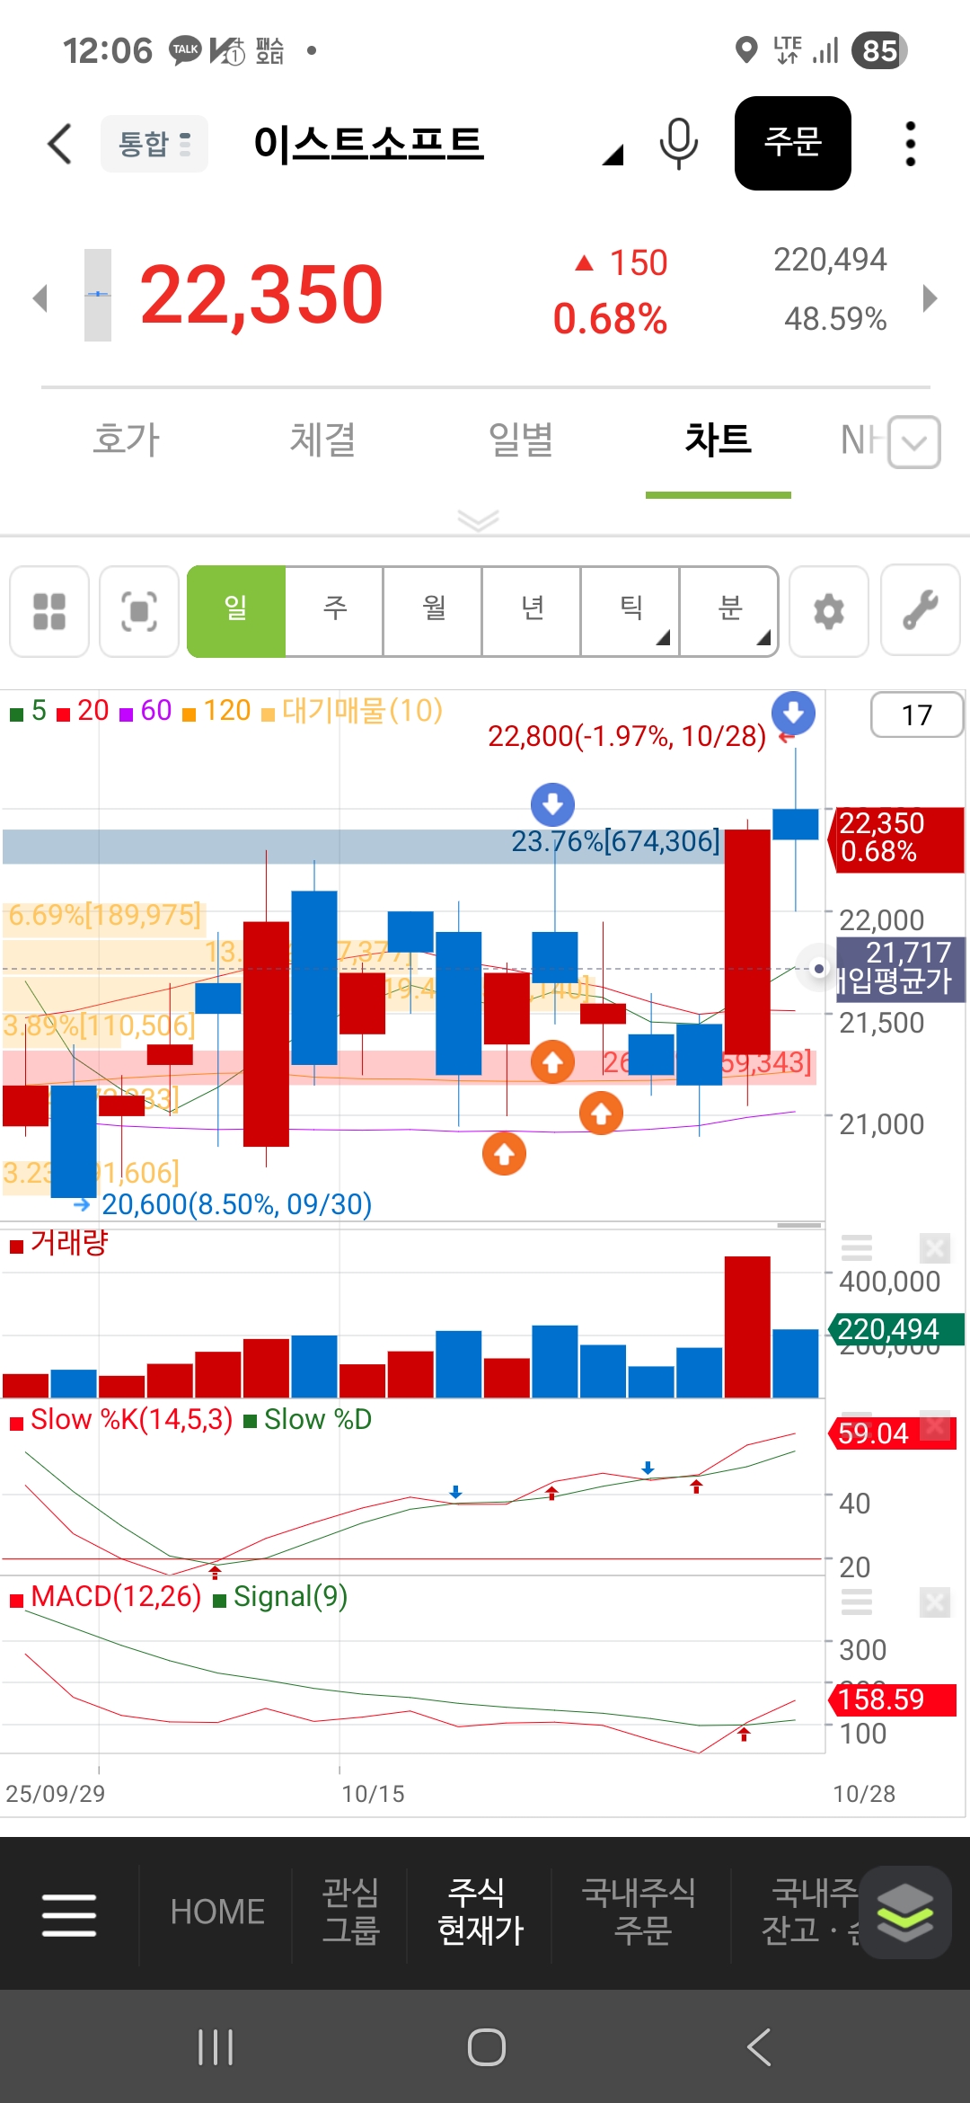Open the hamburger menu in bottom bar
The height and width of the screenshot is (2103, 970).
pyautogui.click(x=69, y=1914)
